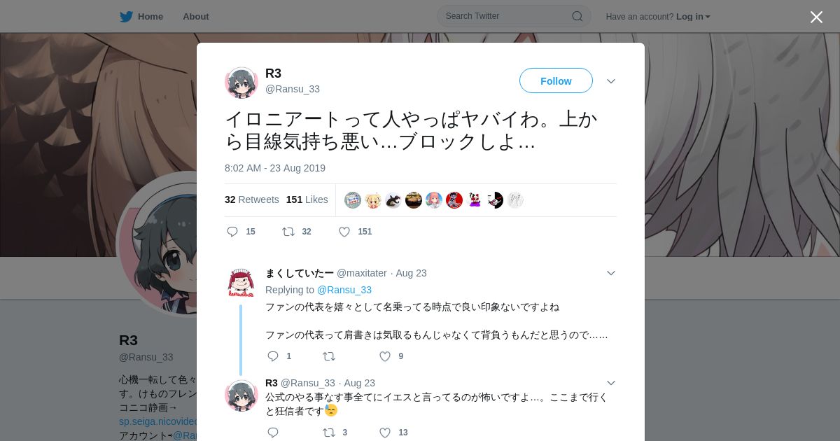
Task: Open options chevron on R3's reply
Action: (611, 383)
